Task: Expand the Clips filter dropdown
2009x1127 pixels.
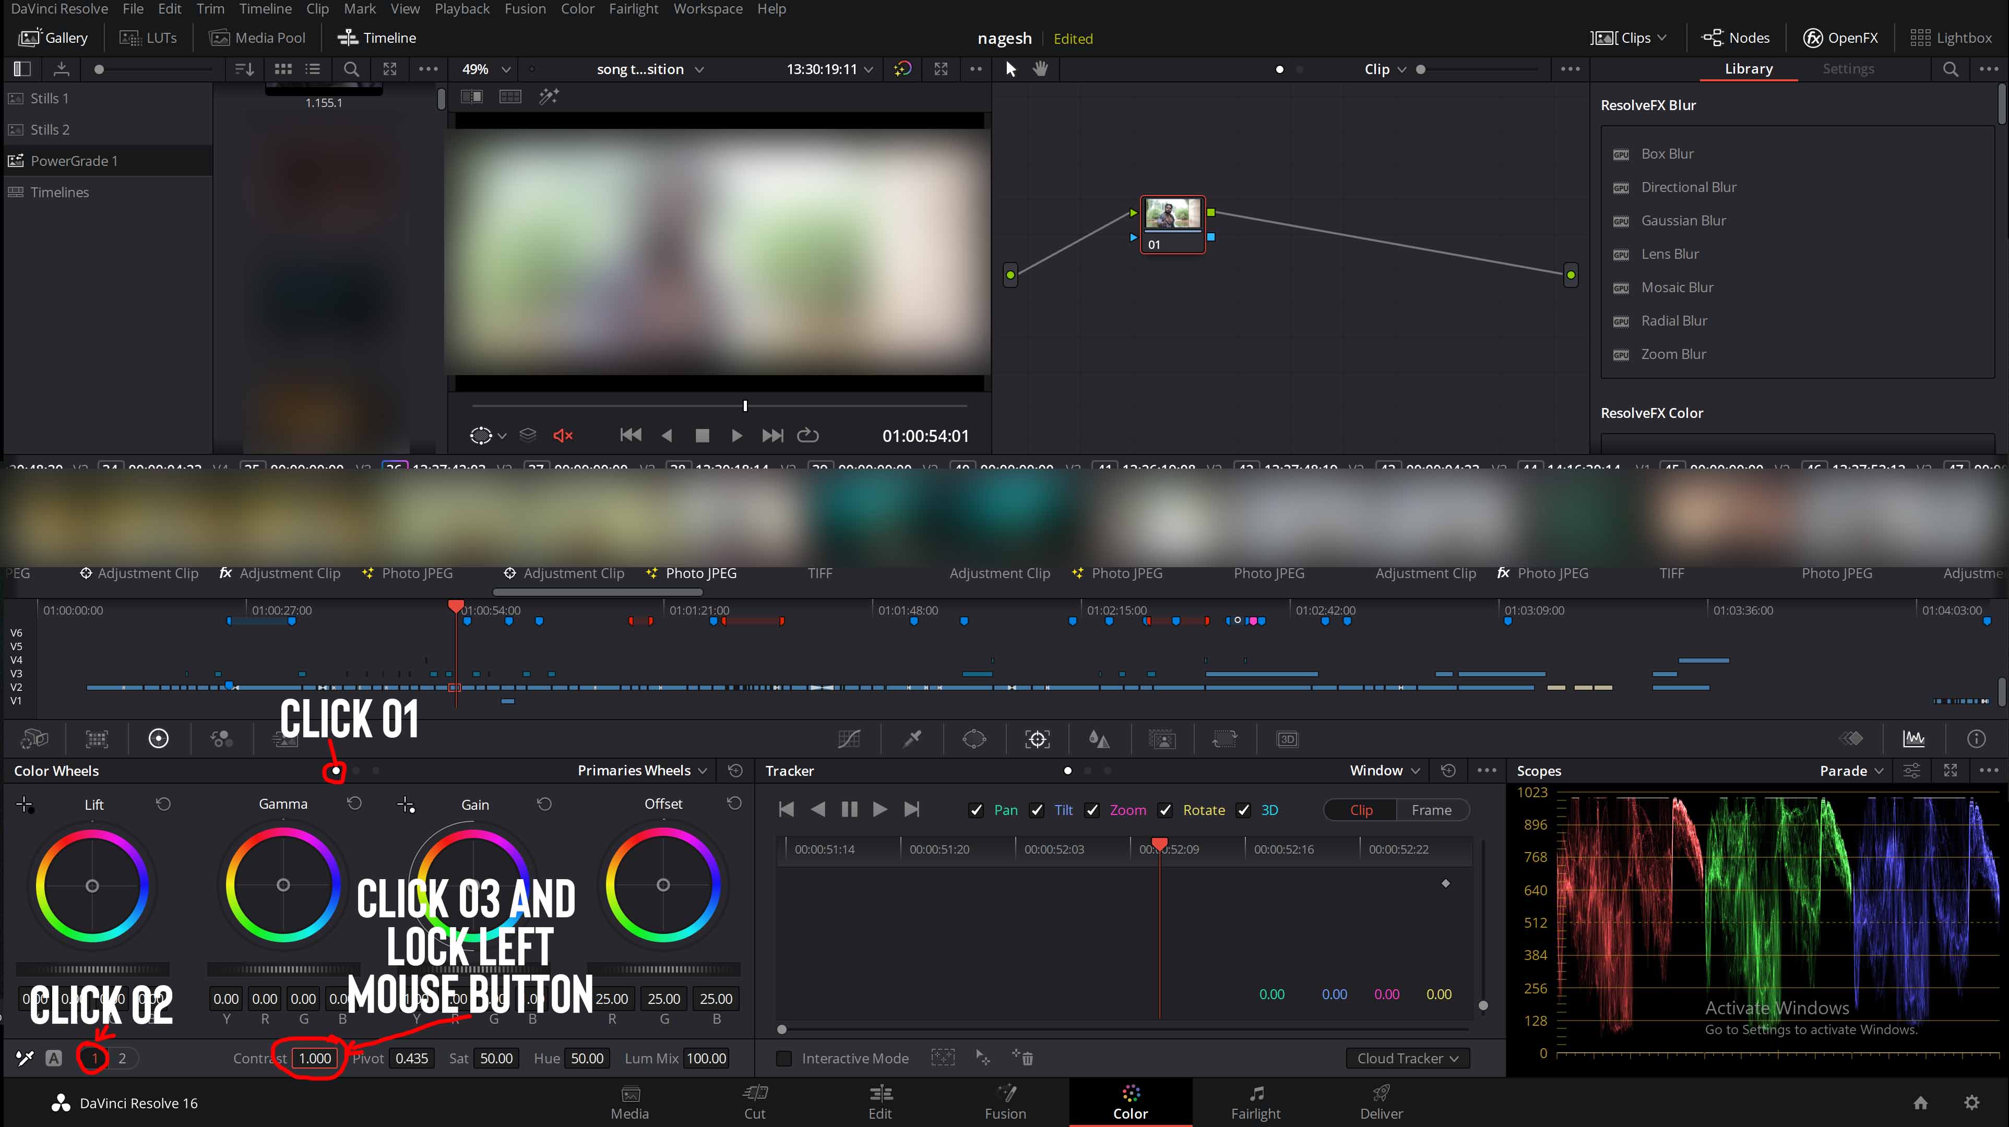Action: [1628, 38]
